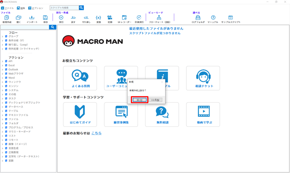Select the API tree item
This screenshot has width=290, height=173.
10,61
